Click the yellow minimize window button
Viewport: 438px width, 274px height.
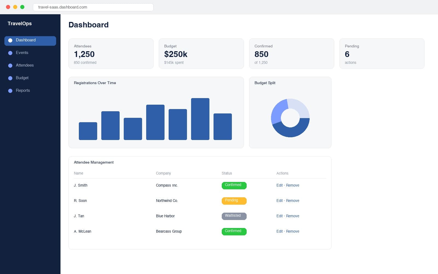[15, 7]
